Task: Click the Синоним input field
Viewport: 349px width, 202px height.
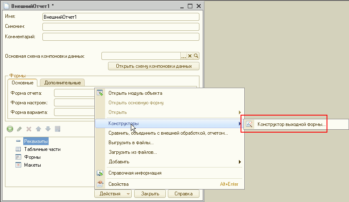Action: [121, 27]
